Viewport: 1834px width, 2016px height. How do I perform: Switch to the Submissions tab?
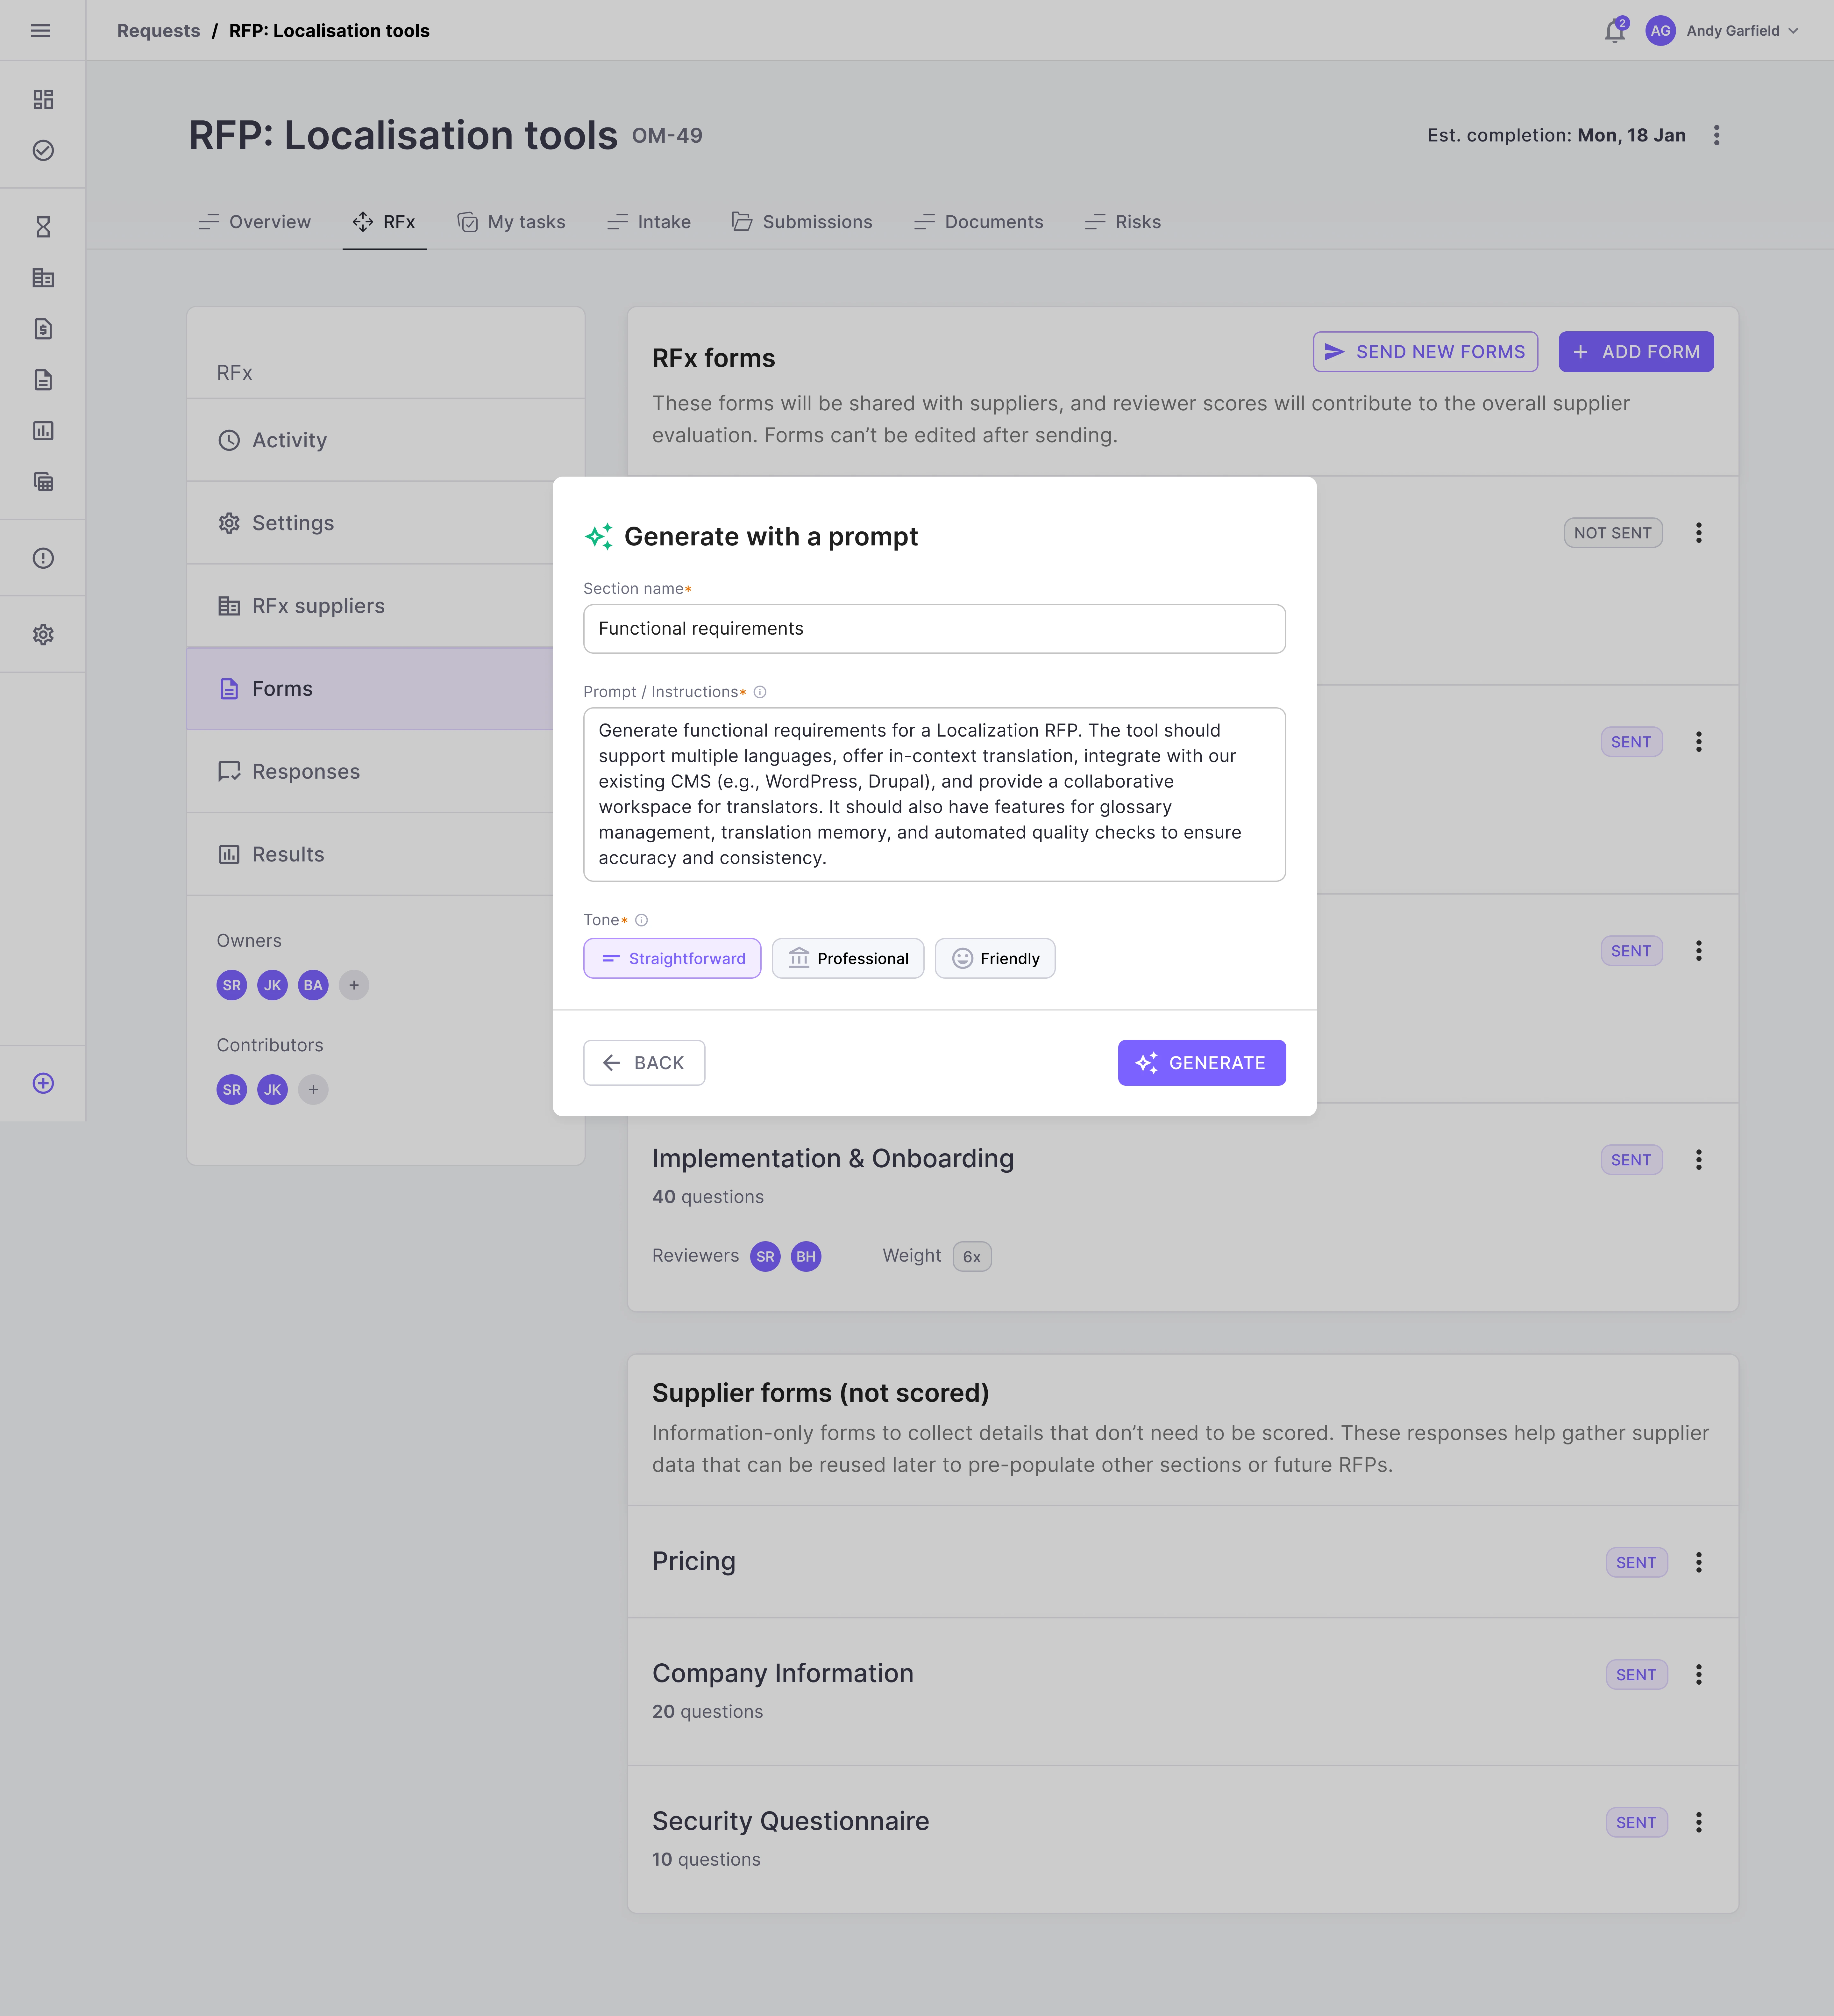(801, 222)
